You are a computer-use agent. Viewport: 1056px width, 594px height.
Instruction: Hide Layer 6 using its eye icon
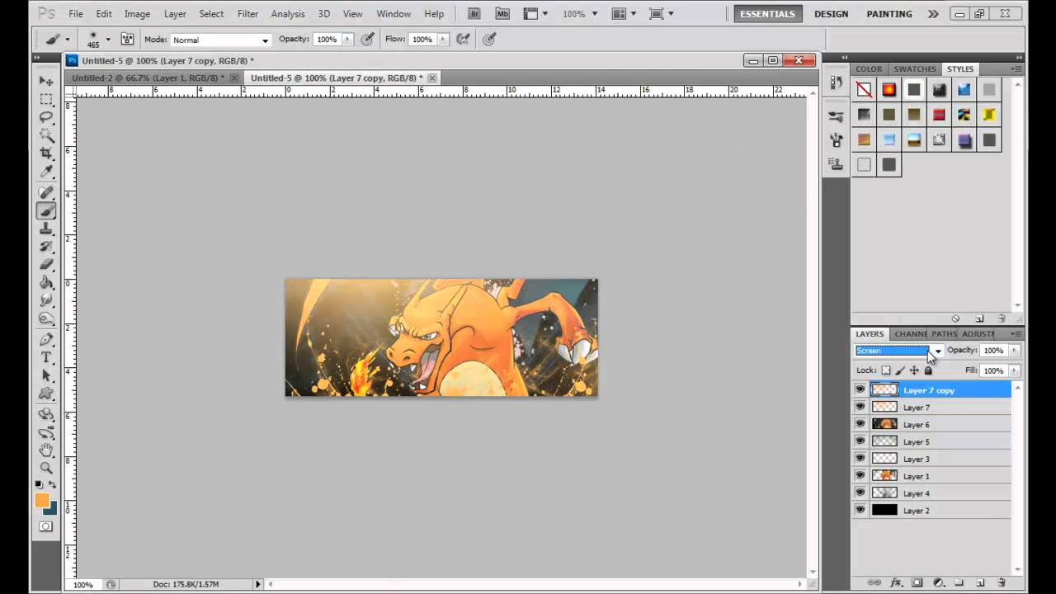[860, 424]
